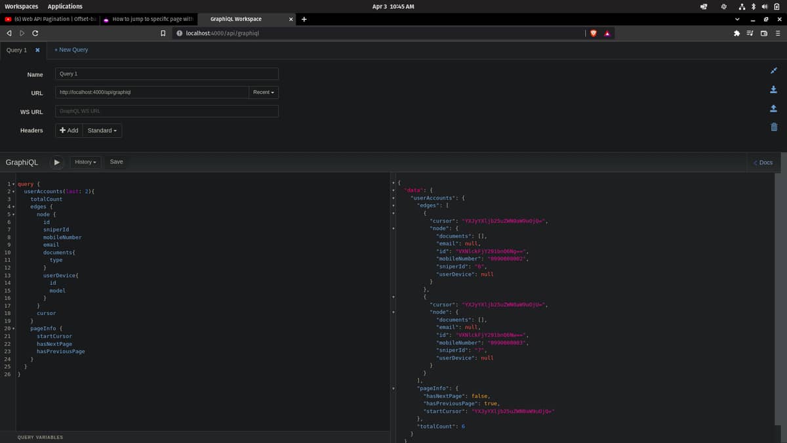
Task: Open browser extensions via the puzzle icon
Action: pos(737,33)
